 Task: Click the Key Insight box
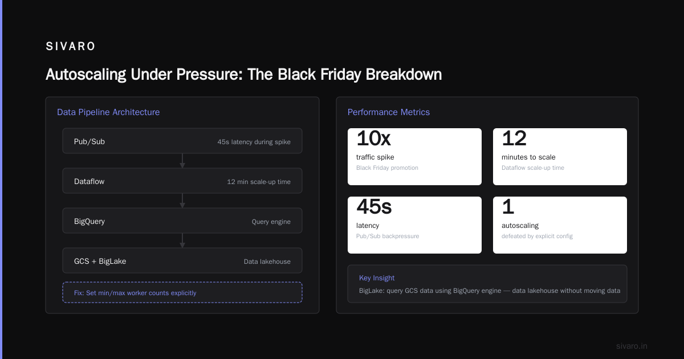click(x=487, y=284)
